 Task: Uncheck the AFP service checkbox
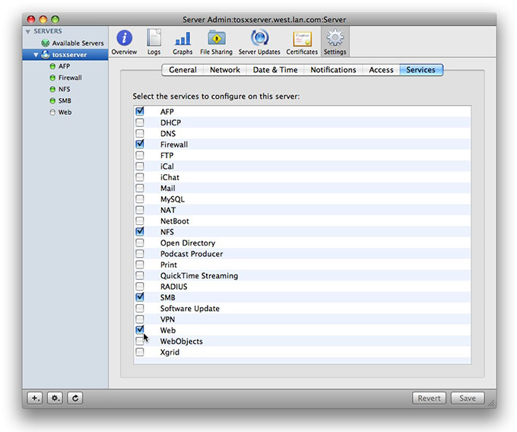tap(140, 111)
